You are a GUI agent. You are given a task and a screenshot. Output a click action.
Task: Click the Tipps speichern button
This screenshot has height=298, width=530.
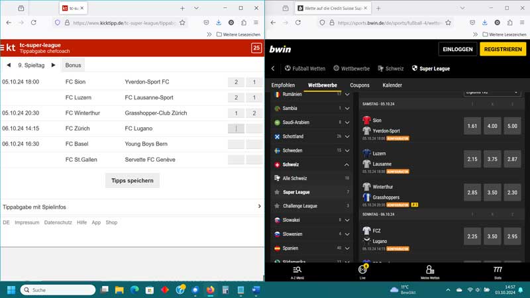132,180
